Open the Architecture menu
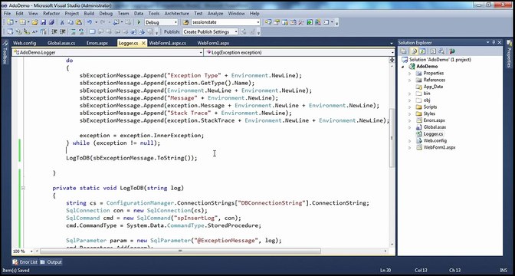Image resolution: width=515 pixels, height=276 pixels. 177,14
